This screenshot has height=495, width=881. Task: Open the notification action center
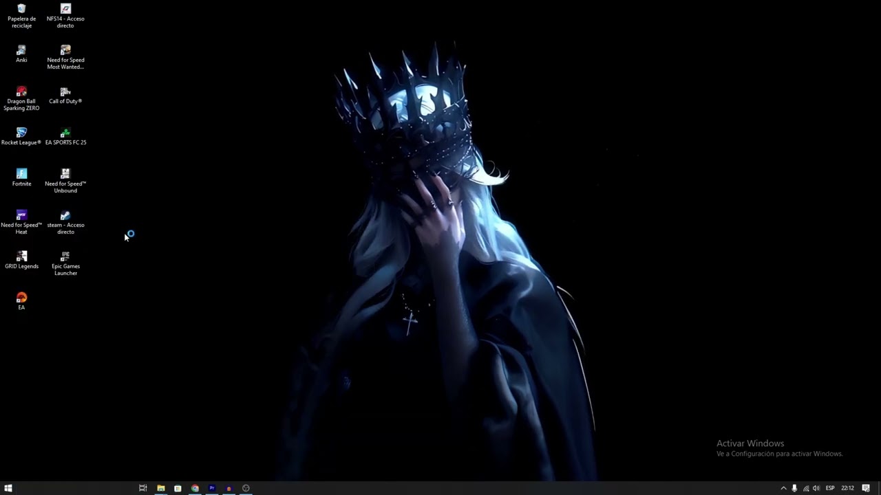click(866, 488)
